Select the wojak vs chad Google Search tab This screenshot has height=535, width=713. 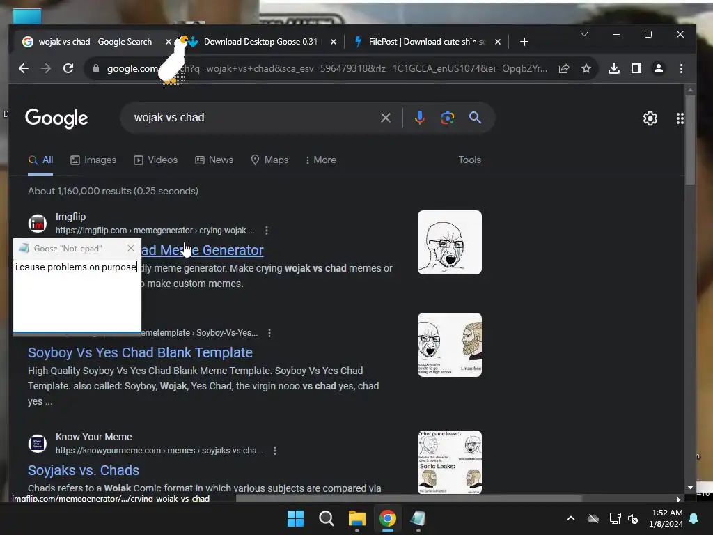coord(95,42)
